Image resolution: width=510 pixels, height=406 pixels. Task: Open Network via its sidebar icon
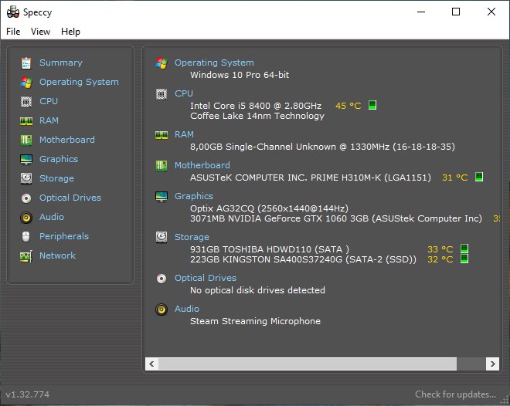26,255
